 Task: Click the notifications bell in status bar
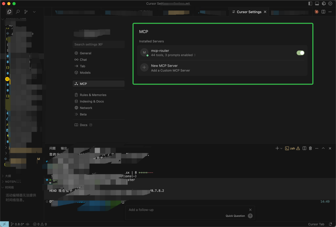[x=330, y=224]
